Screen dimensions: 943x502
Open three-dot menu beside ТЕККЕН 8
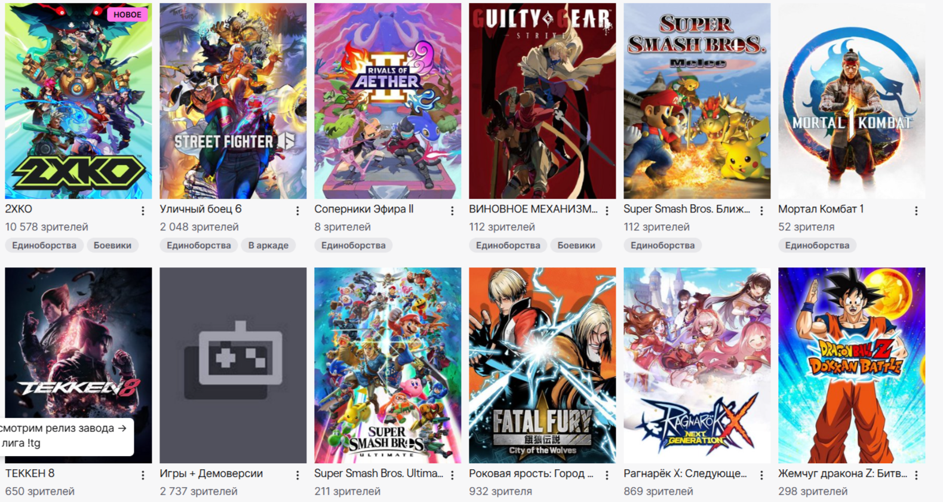(x=143, y=475)
